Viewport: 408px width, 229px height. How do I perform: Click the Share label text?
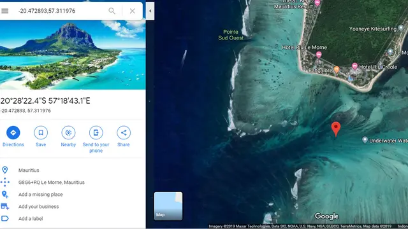[x=124, y=144]
